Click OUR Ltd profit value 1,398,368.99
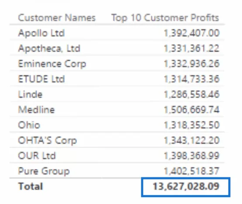This screenshot has width=242, height=204. click(x=191, y=156)
